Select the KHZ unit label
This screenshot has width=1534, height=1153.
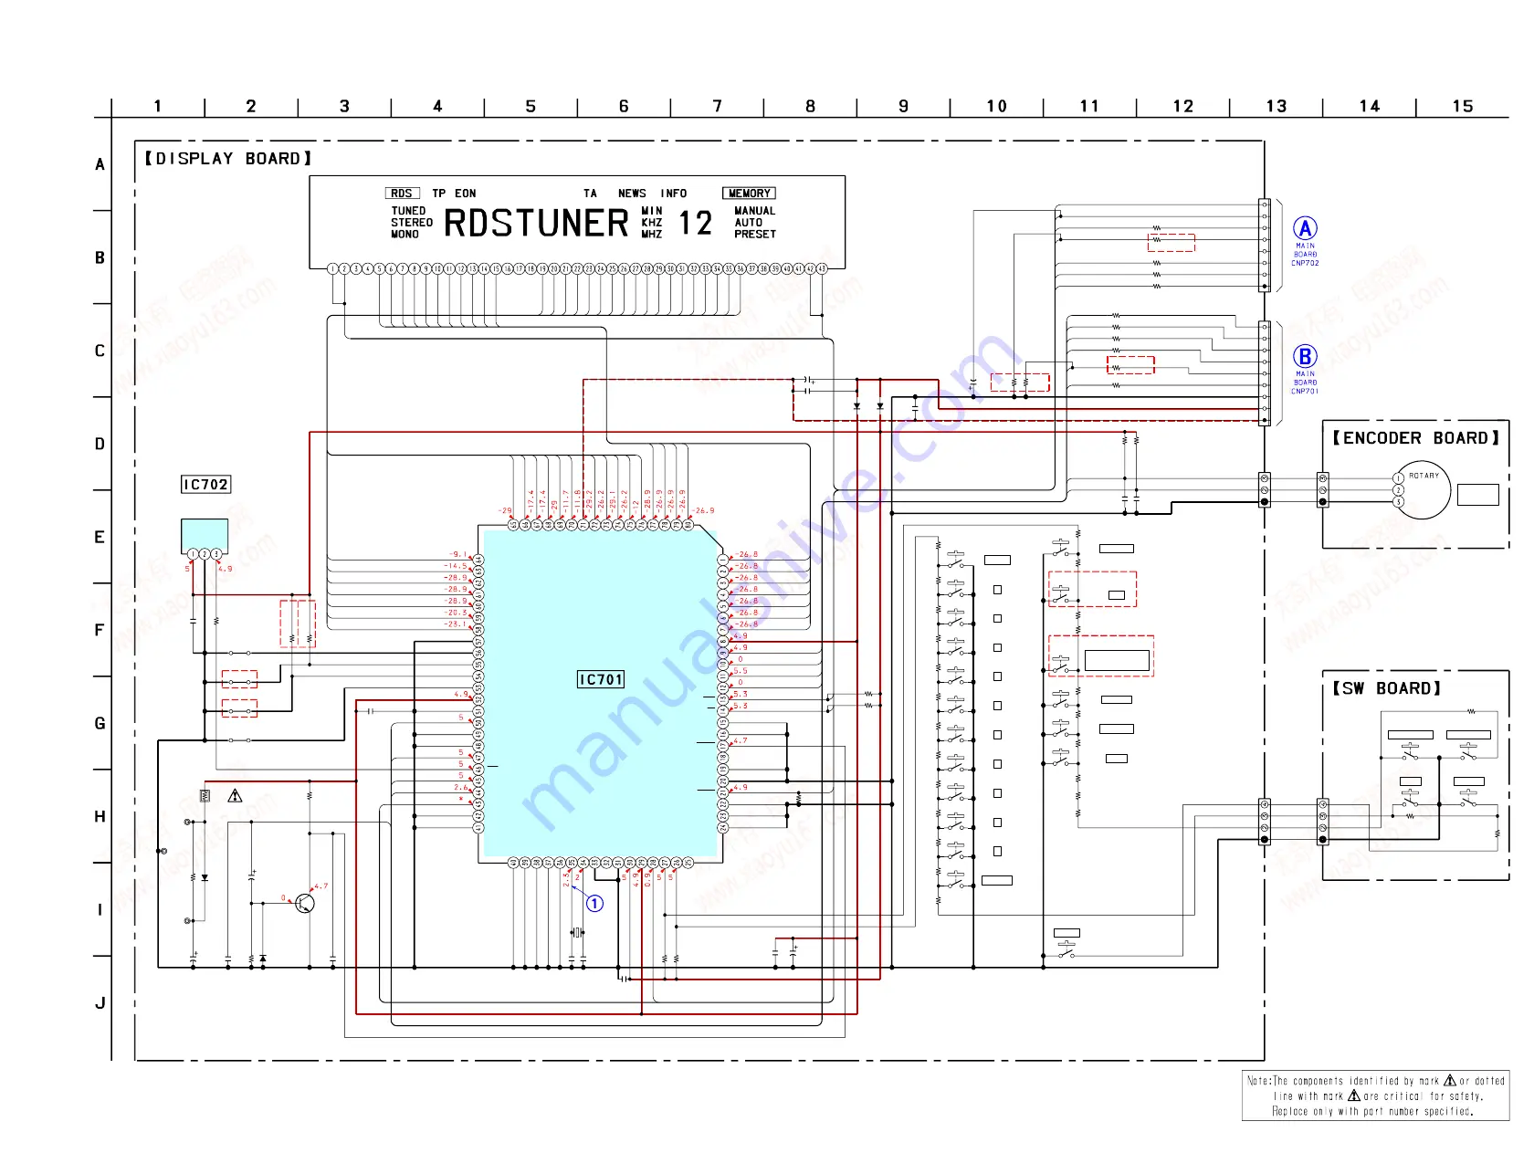point(652,223)
